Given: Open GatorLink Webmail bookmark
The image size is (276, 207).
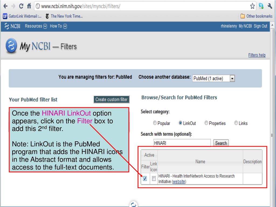Looking at the screenshot, I should point(22,16).
